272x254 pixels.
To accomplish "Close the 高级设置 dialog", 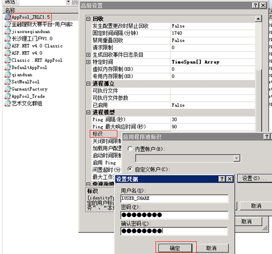I will [263, 5].
